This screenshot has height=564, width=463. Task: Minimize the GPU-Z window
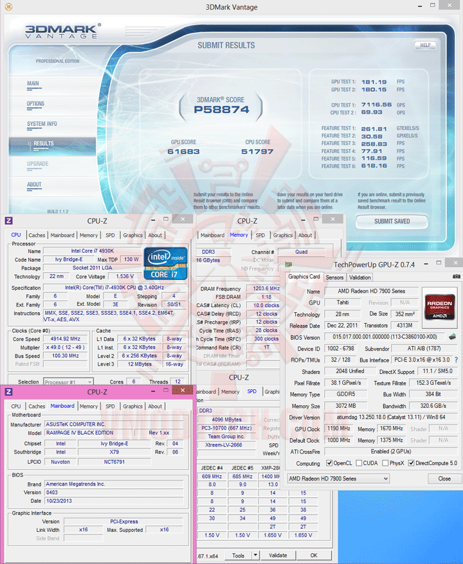click(x=426, y=263)
